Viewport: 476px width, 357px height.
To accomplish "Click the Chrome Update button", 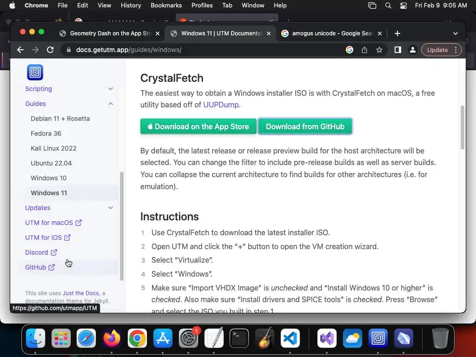I will (x=437, y=50).
